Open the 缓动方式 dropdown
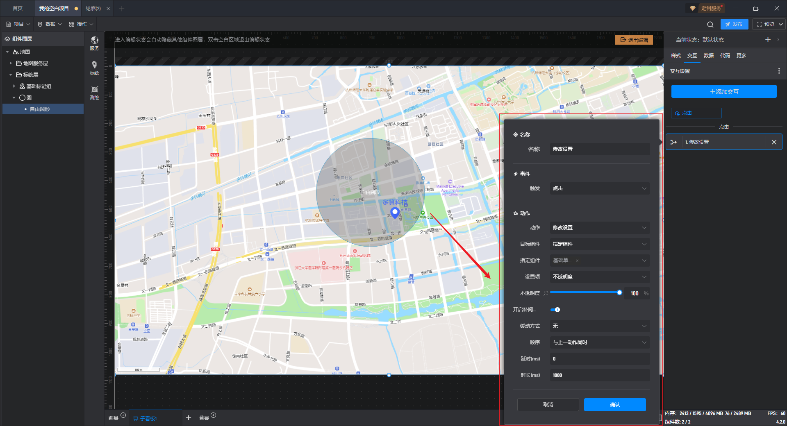The width and height of the screenshot is (787, 426). pos(600,326)
